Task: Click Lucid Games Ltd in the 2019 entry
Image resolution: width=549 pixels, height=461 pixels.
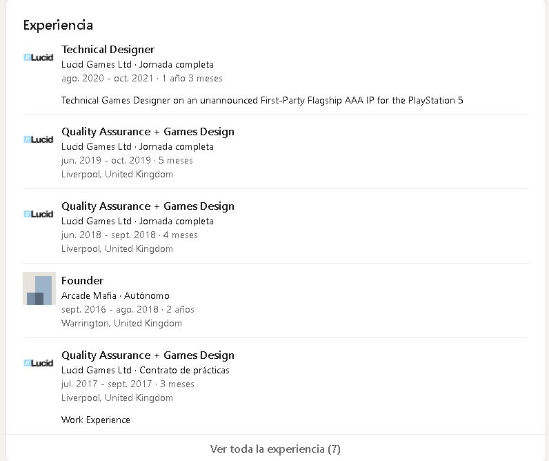Action: point(97,146)
